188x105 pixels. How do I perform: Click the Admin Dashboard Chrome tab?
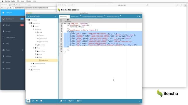[18, 5]
